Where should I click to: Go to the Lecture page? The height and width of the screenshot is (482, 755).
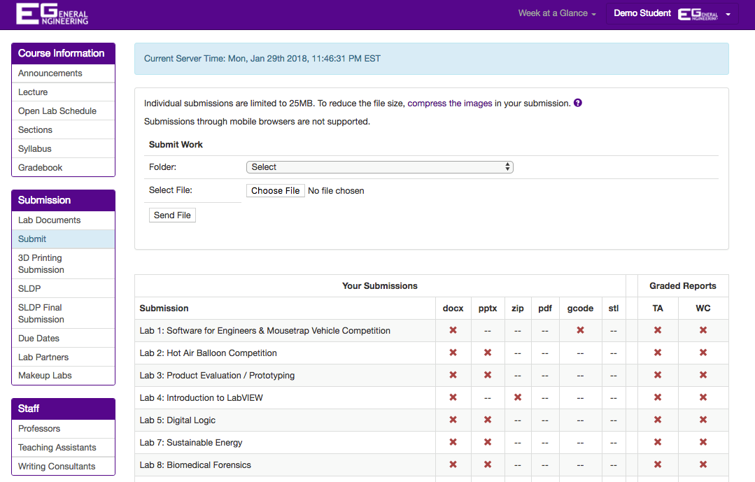[x=63, y=92]
